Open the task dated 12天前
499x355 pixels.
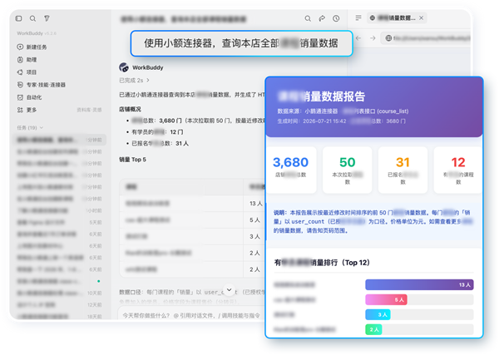coord(59,305)
